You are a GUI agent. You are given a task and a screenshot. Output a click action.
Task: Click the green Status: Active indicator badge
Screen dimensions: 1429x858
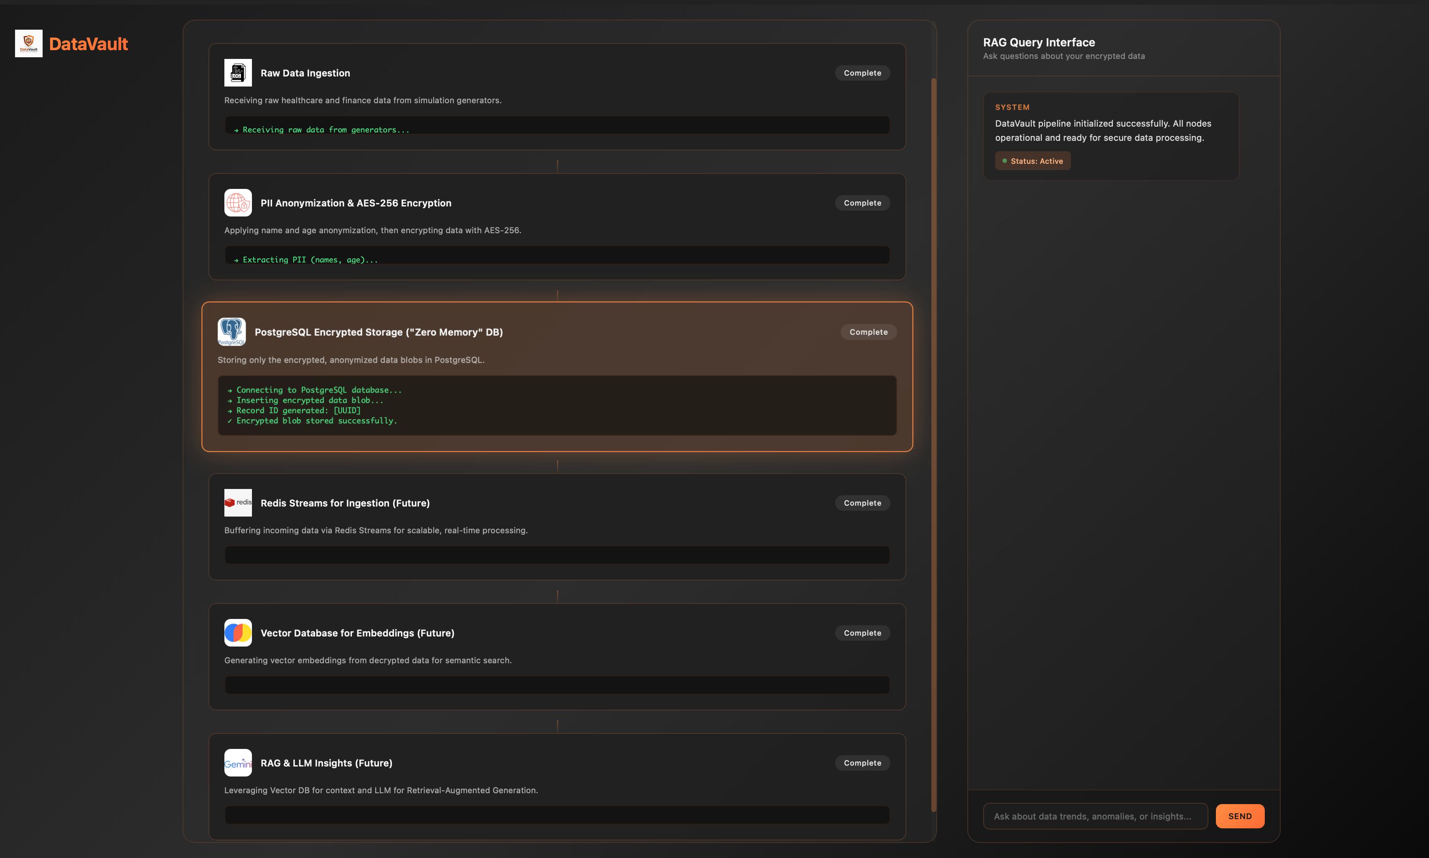[1032, 161]
